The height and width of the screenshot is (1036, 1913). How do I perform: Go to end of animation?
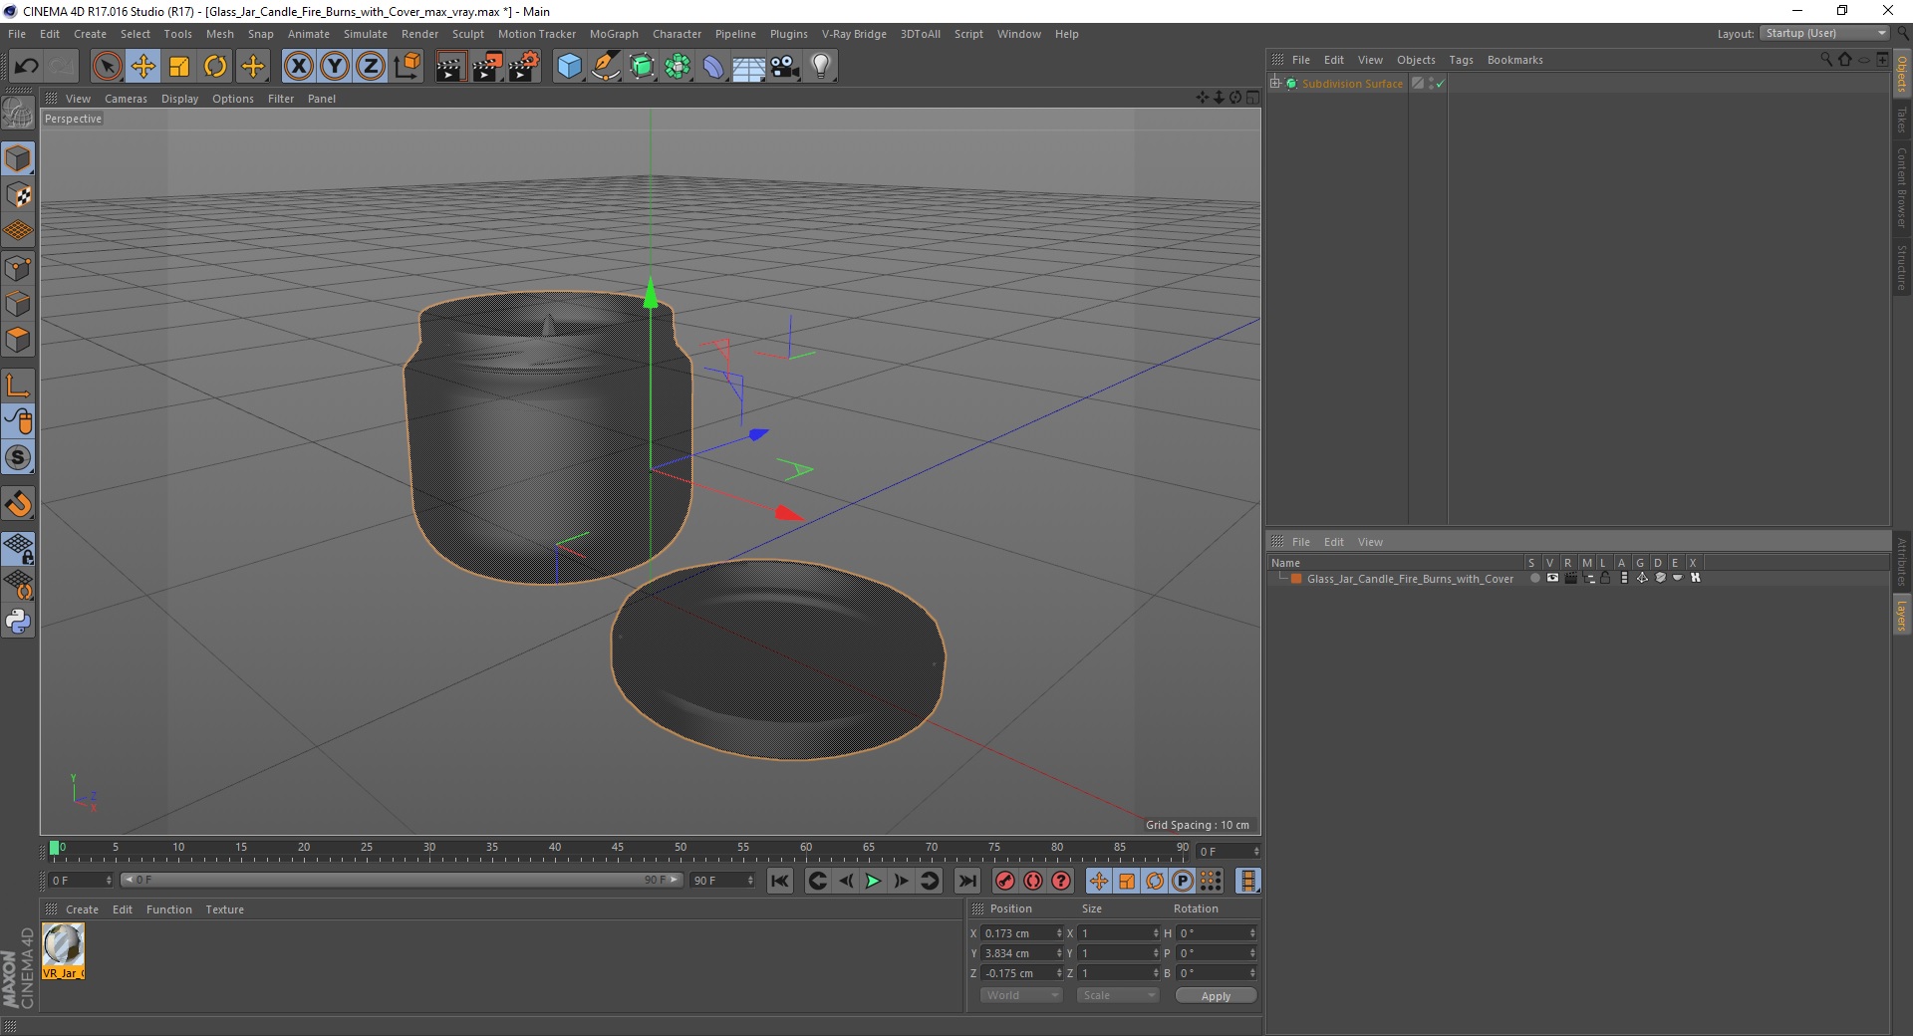[x=966, y=881]
